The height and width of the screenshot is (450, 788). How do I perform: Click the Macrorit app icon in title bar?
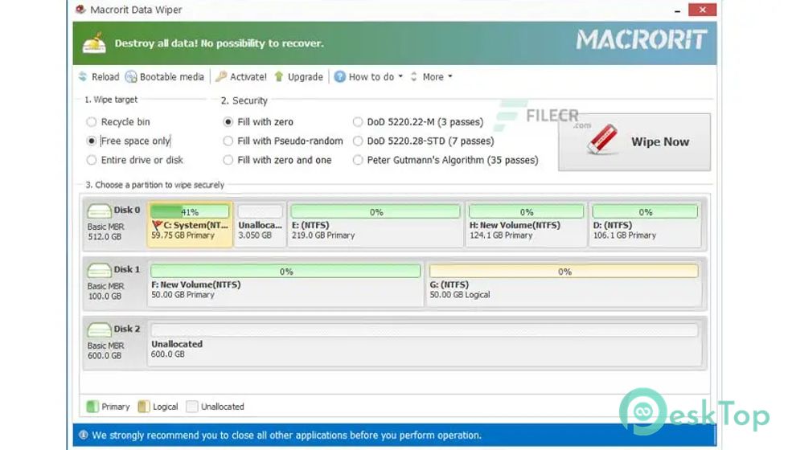pos(80,10)
